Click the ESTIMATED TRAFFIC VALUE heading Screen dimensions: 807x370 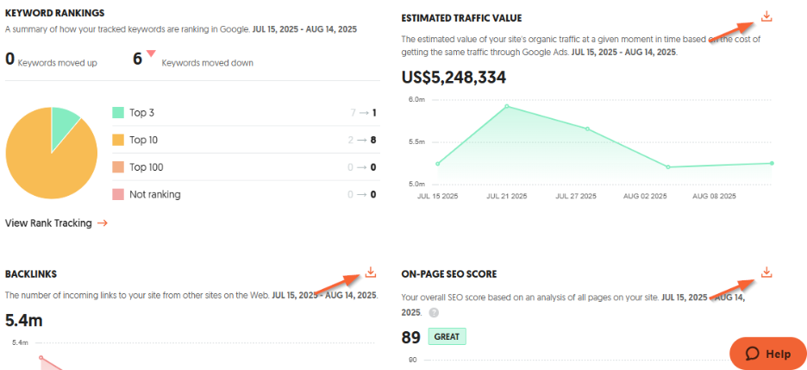click(461, 18)
